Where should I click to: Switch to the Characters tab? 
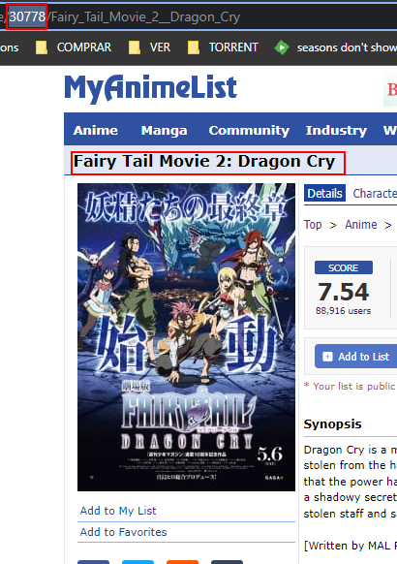click(375, 194)
